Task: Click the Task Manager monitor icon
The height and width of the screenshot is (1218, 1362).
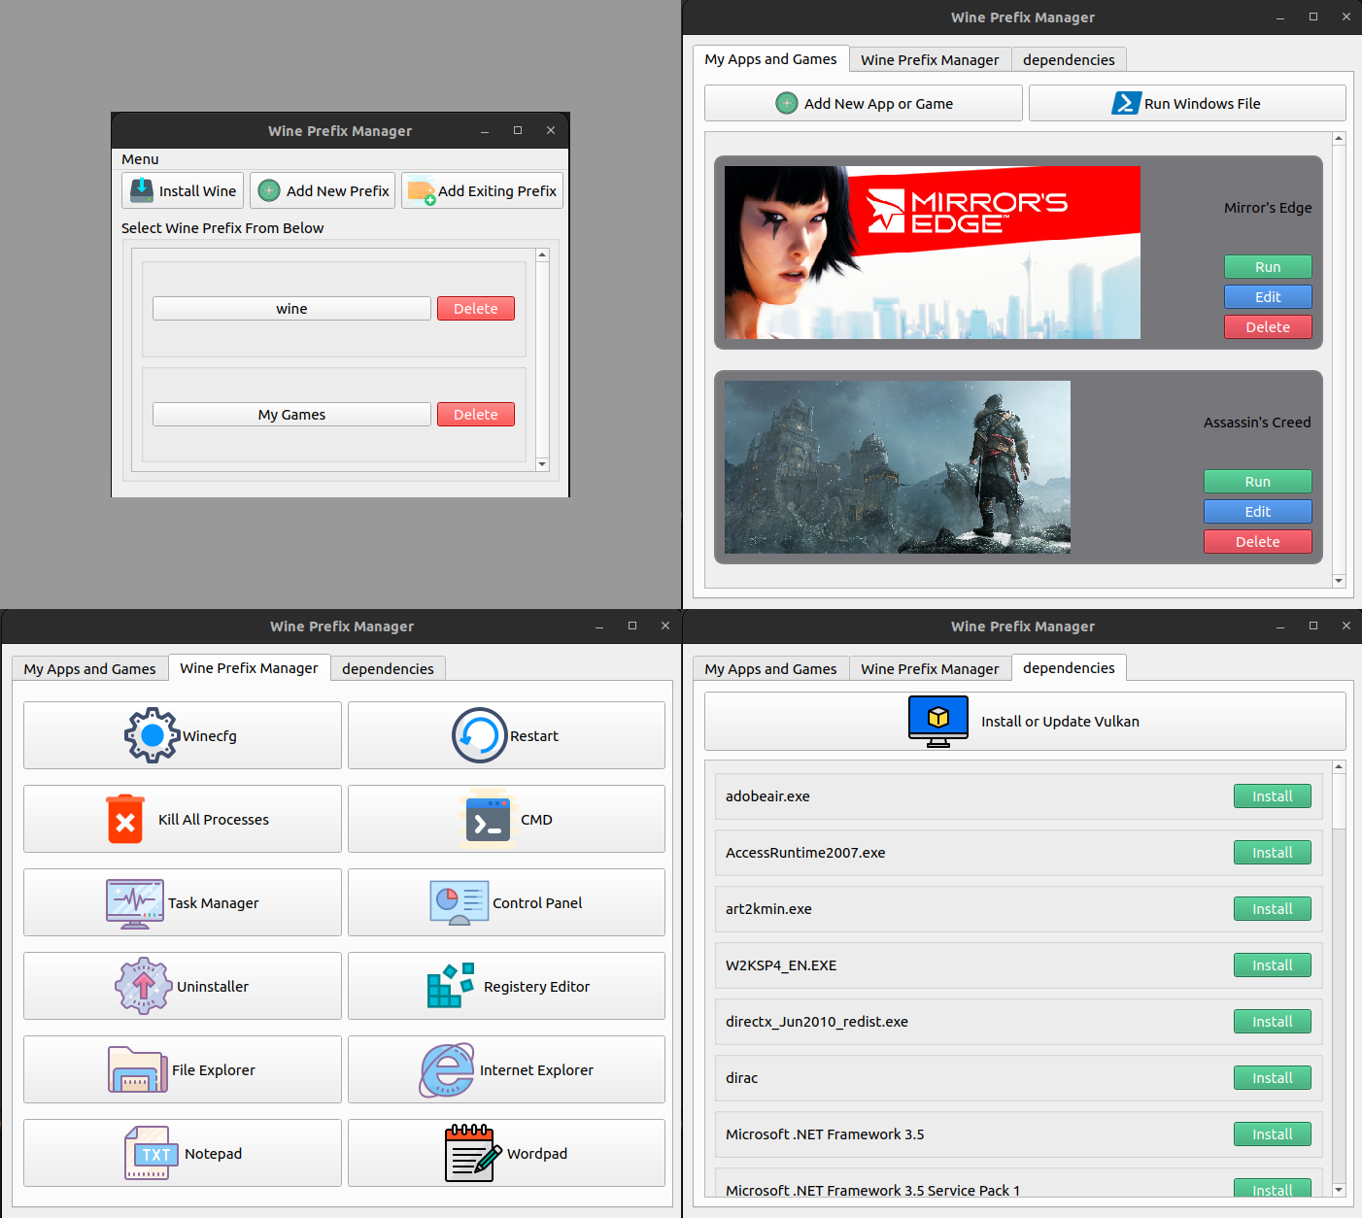Action: [x=135, y=903]
